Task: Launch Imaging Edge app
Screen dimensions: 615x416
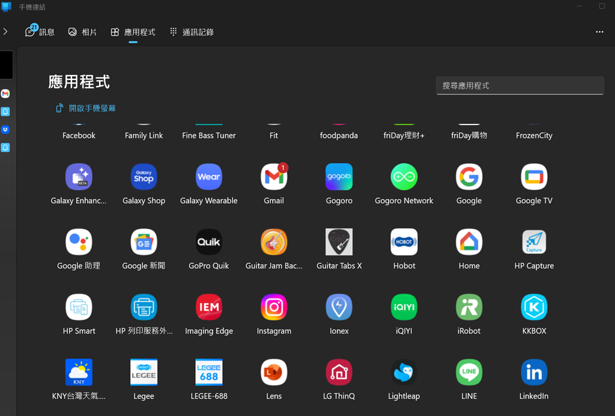Action: pos(208,307)
